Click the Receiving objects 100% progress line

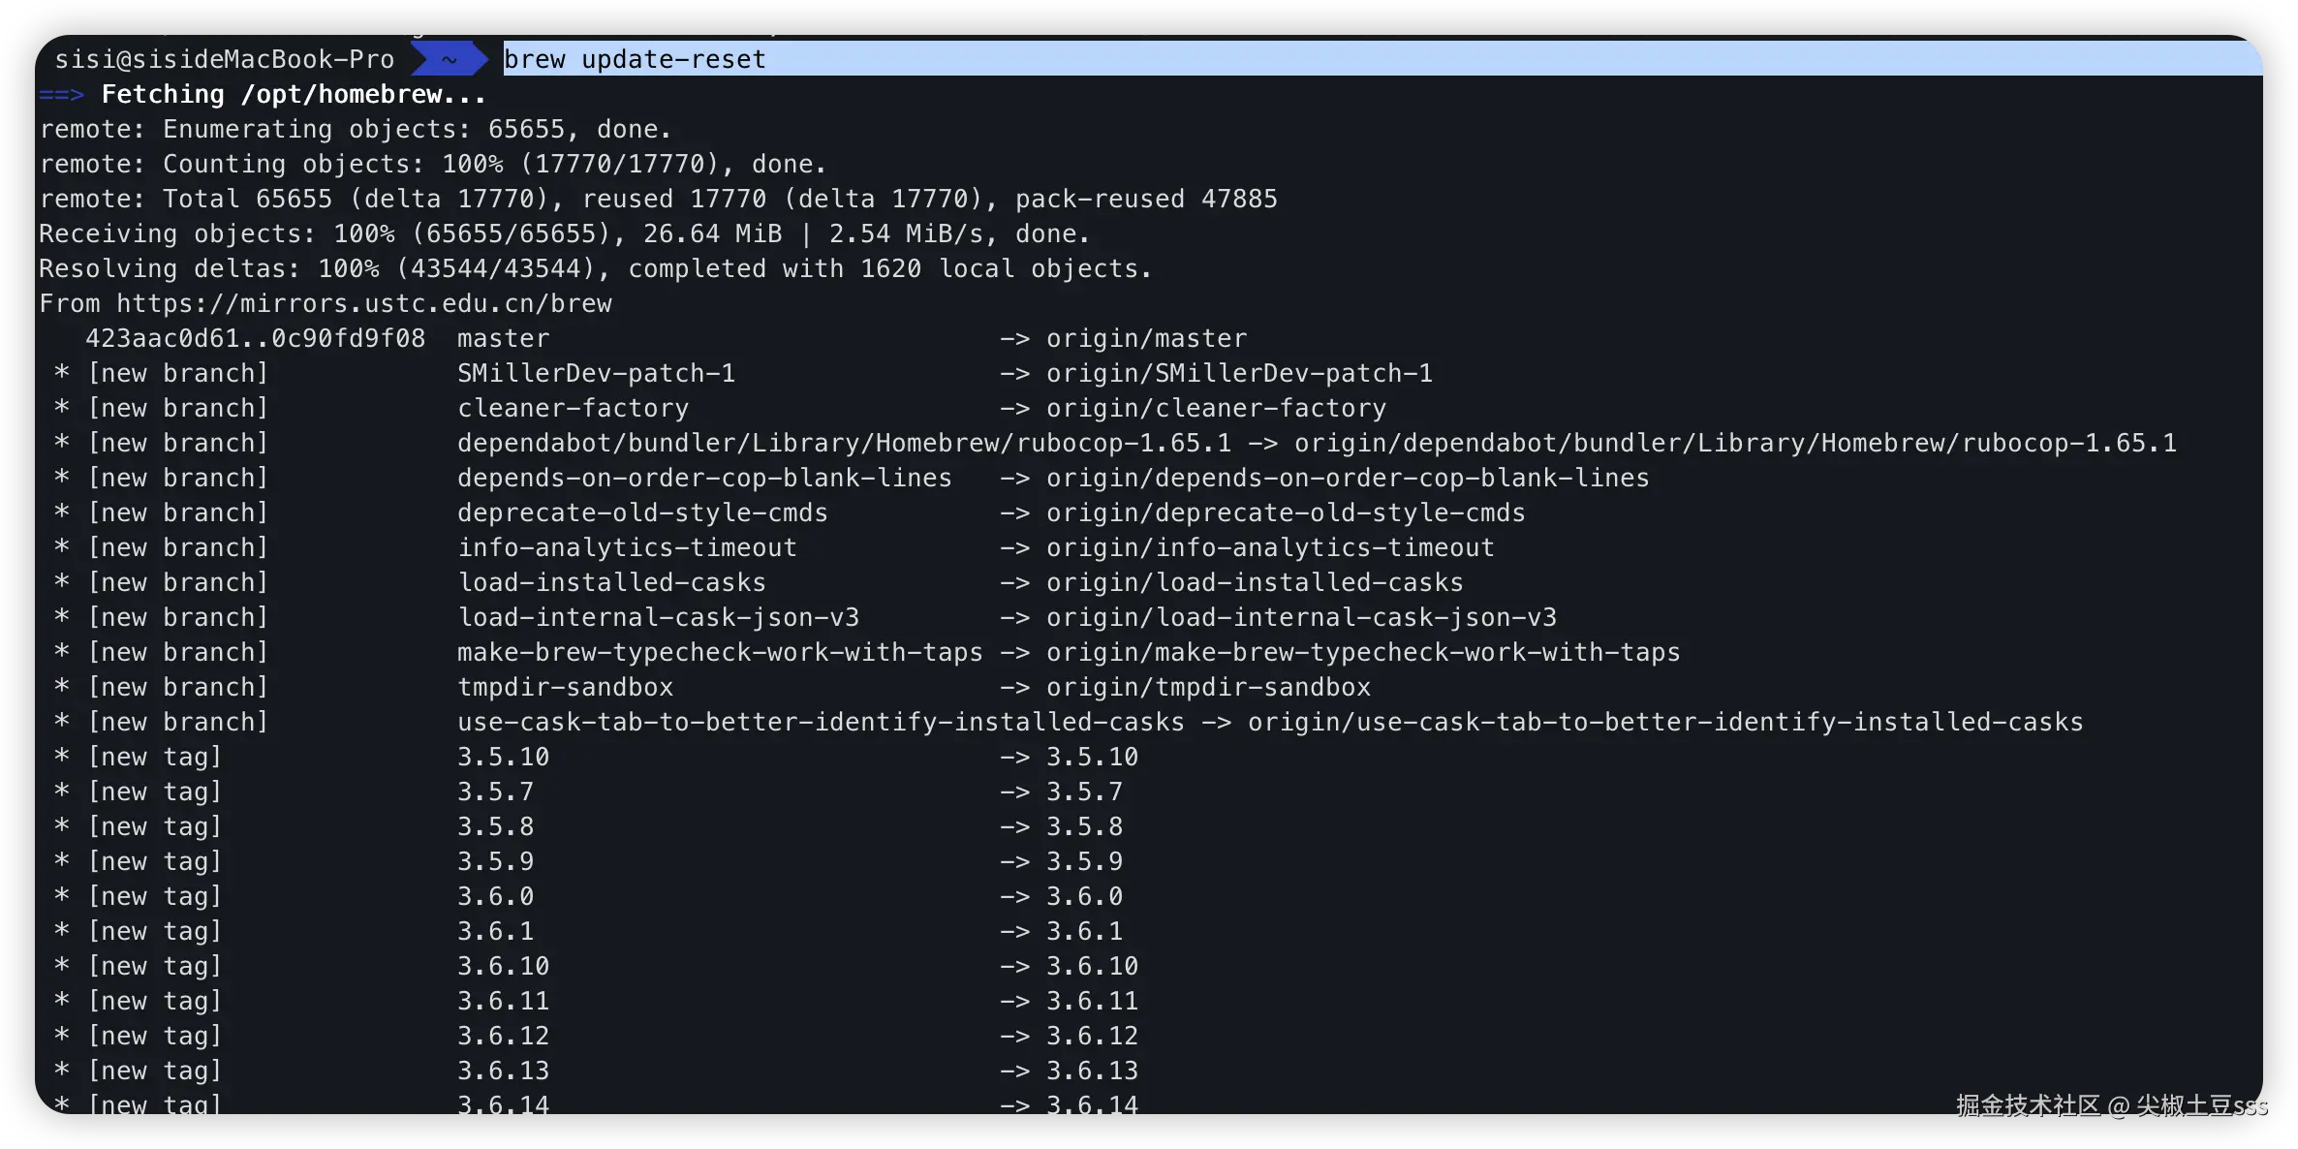click(563, 233)
